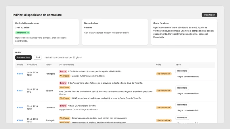Image resolution: width=230 pixels, height=129 pixels.
Task: Click Ricontrolla for order #1086
Action: tap(182, 105)
